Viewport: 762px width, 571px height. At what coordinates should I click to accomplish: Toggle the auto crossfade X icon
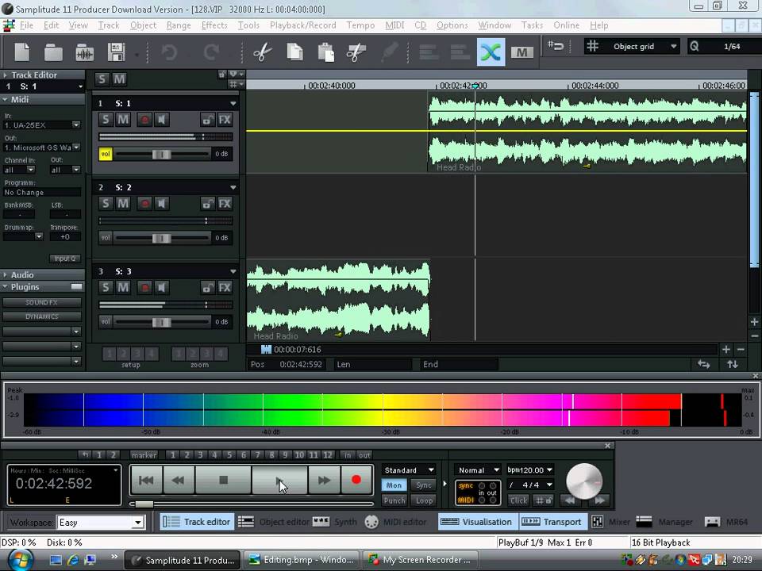point(491,52)
